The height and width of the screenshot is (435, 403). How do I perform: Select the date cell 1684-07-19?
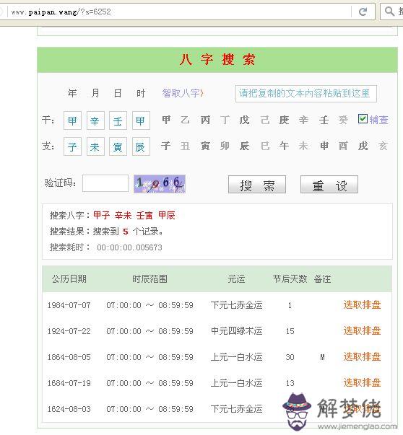click(x=69, y=383)
